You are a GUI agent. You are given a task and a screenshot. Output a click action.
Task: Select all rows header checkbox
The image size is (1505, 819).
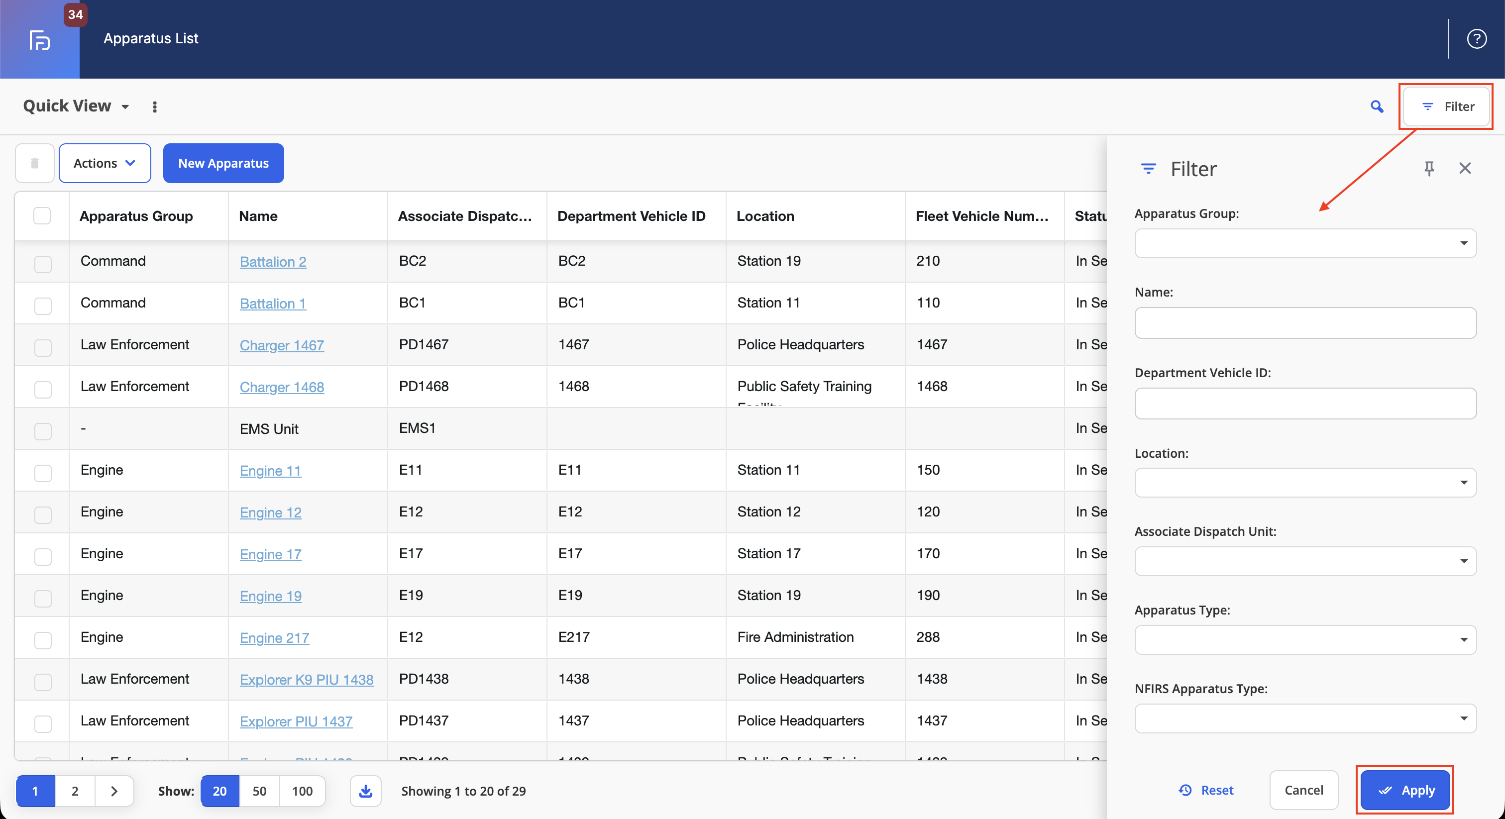[x=42, y=215]
